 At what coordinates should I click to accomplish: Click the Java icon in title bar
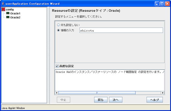pyautogui.click(x=3, y=4)
